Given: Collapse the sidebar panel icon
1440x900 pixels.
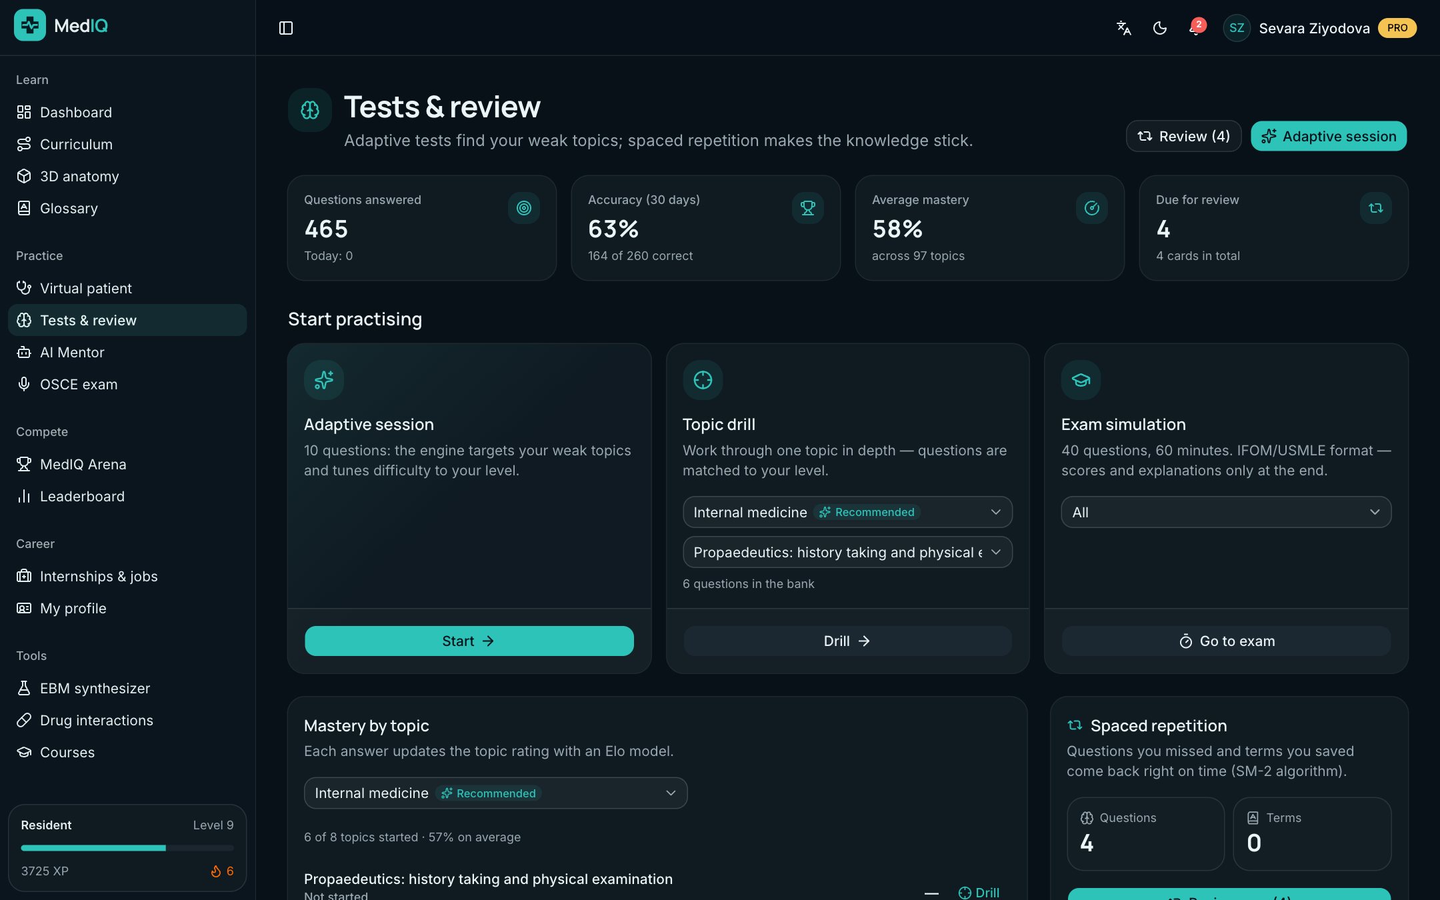Looking at the screenshot, I should pyautogui.click(x=286, y=28).
